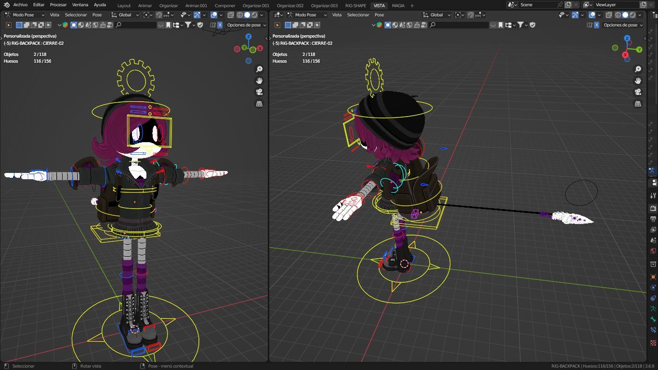Click the search filter field in left header
Screen dimensions: 658x370
click(136, 25)
